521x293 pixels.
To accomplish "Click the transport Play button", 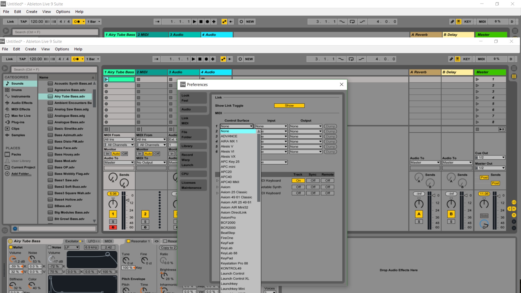I will [x=193, y=59].
